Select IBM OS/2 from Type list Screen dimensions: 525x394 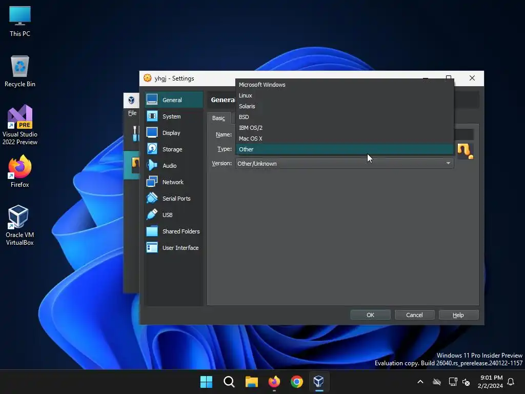point(345,128)
